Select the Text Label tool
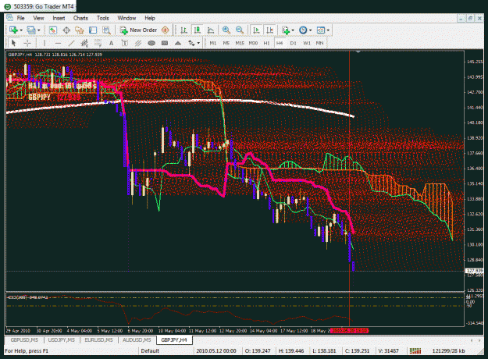 point(124,43)
